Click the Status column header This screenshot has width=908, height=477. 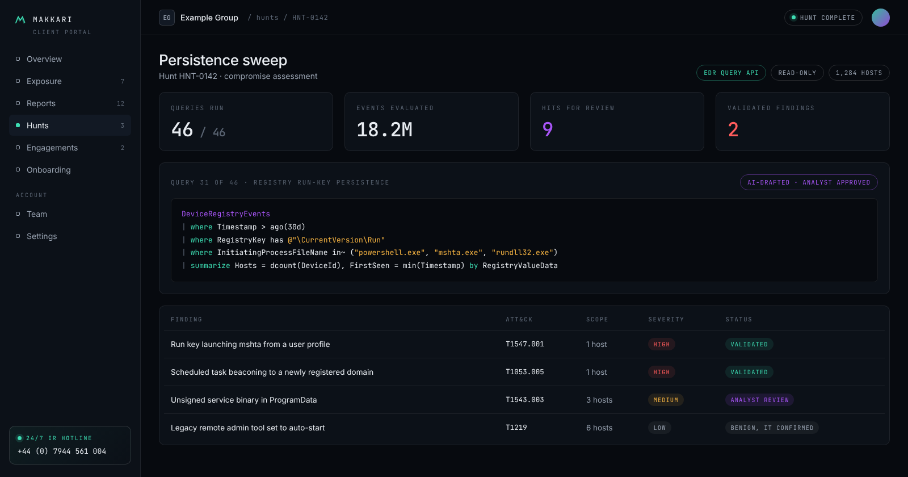coord(739,320)
